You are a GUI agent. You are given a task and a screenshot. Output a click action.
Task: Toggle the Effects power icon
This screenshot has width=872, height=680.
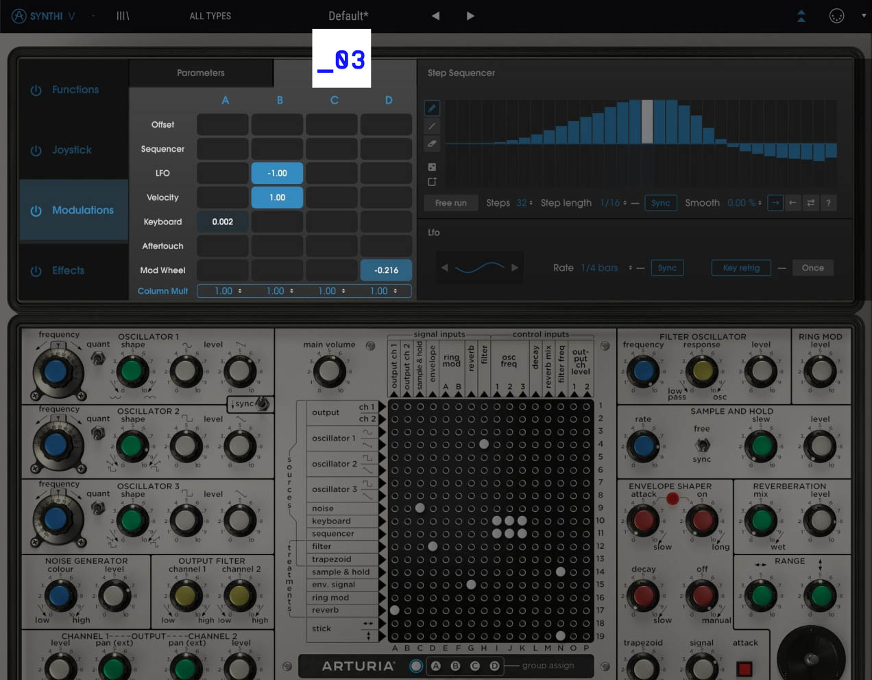click(36, 271)
